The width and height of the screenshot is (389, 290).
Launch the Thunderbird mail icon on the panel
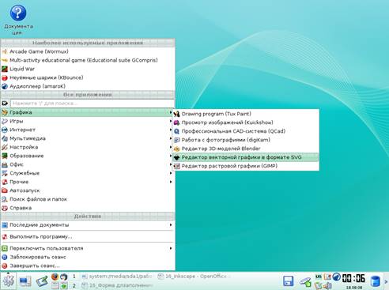(63, 277)
